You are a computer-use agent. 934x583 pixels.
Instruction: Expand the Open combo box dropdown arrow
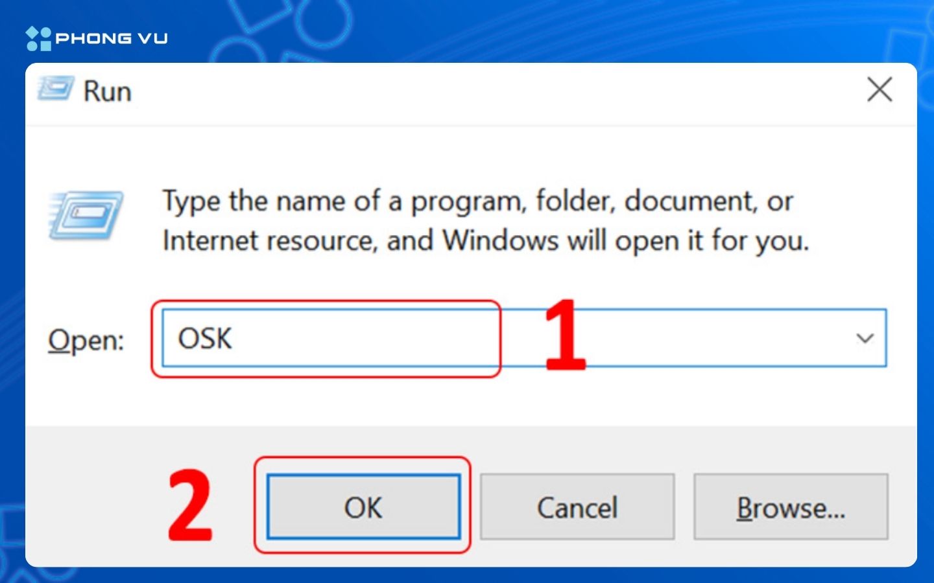pos(865,338)
